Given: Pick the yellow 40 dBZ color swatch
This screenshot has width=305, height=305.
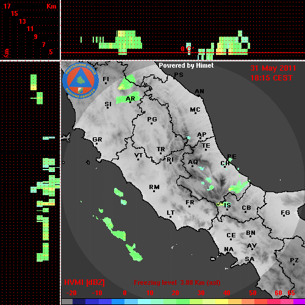Looking at the screenshot, I should point(221,302).
